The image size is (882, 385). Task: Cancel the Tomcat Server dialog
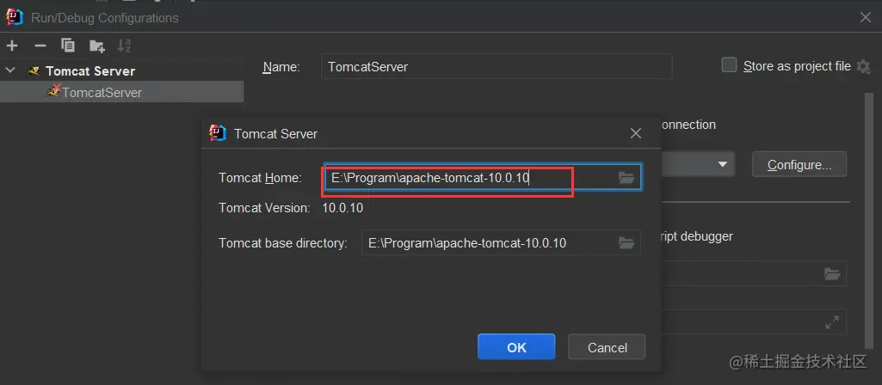coord(607,347)
